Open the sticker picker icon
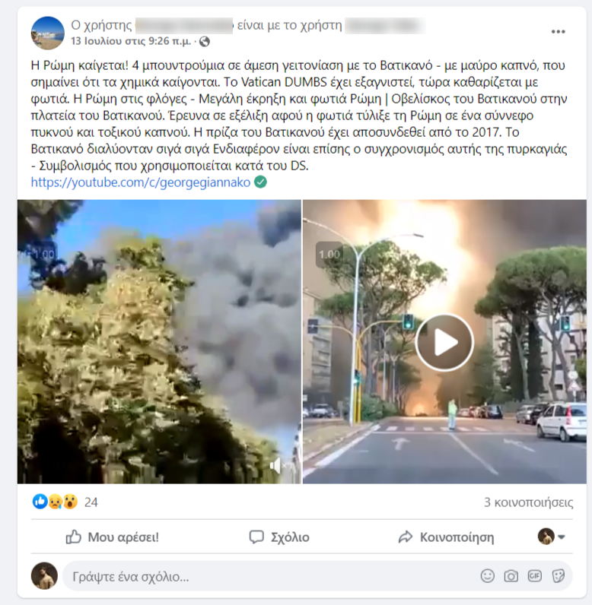The image size is (592, 605). click(558, 576)
